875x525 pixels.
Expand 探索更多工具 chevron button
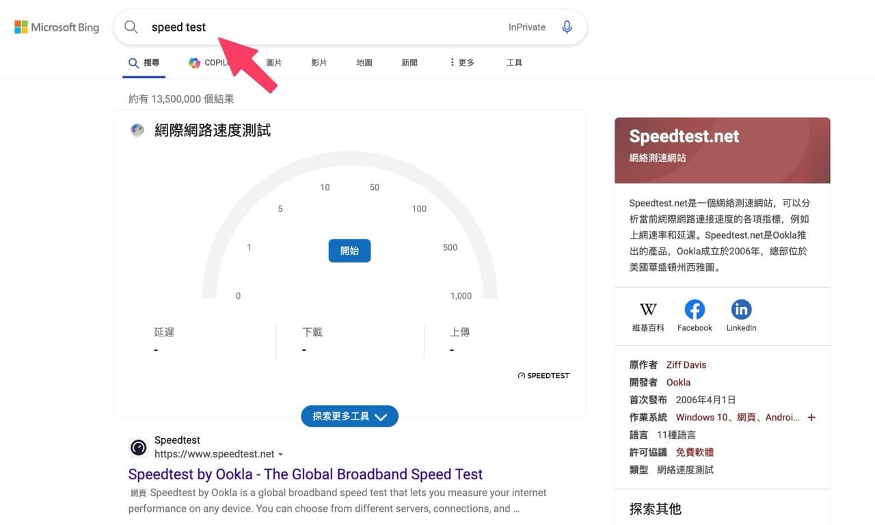[349, 416]
